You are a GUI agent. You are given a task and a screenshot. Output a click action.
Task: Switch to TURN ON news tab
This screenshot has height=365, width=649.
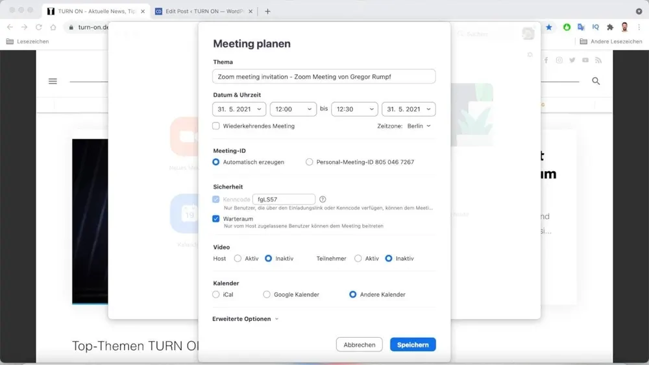coord(96,12)
